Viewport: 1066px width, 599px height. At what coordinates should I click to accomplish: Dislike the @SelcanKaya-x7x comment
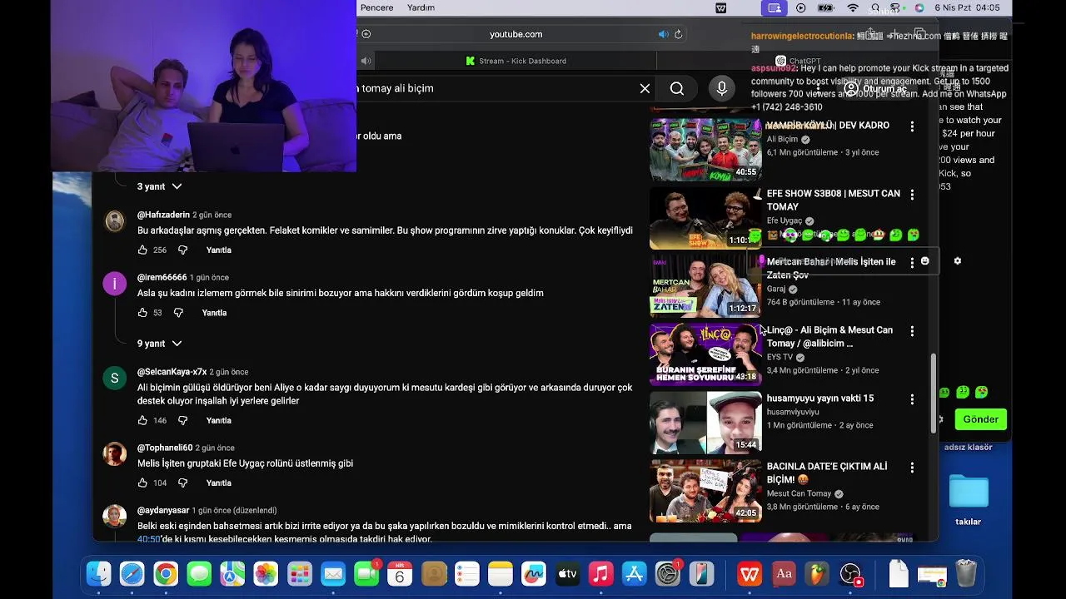pyautogui.click(x=182, y=421)
